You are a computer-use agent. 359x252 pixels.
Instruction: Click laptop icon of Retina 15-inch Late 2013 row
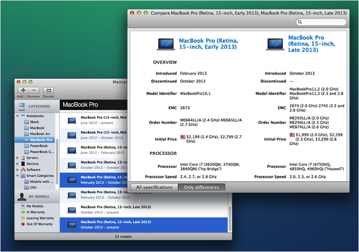click(x=72, y=225)
